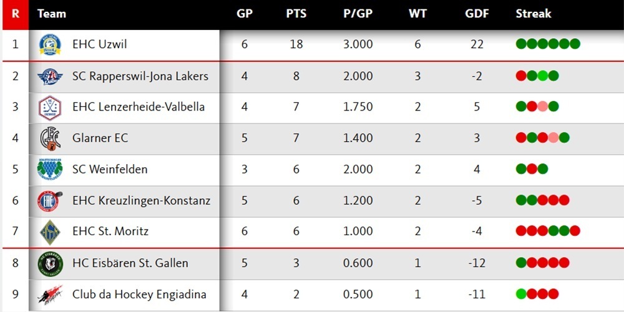This screenshot has height=312, width=624.
Task: Sort table by PTS column header
Action: point(296,14)
